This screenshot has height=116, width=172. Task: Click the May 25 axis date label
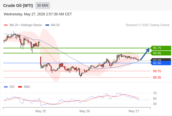pyautogui.click(x=41, y=111)
